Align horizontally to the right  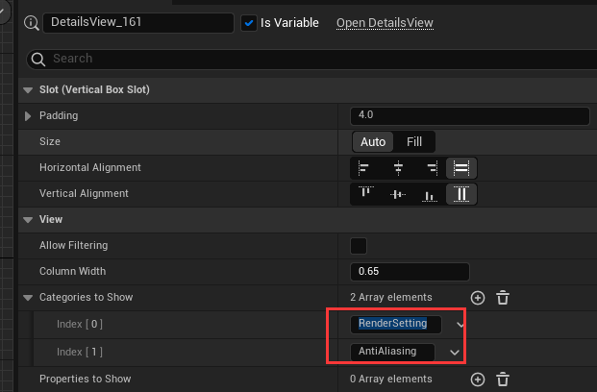431,168
